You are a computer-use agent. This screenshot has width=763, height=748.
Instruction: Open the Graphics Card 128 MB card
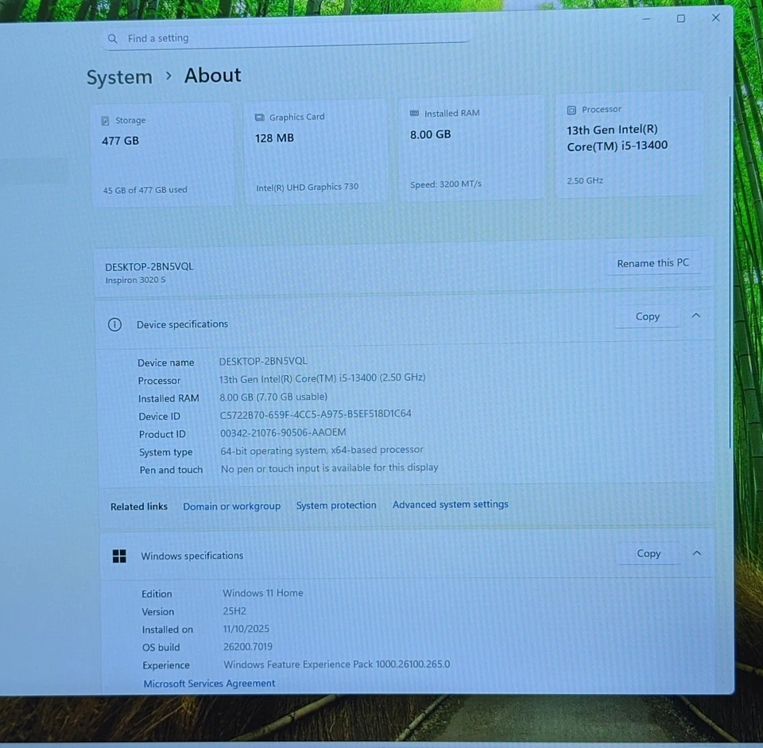click(x=316, y=151)
